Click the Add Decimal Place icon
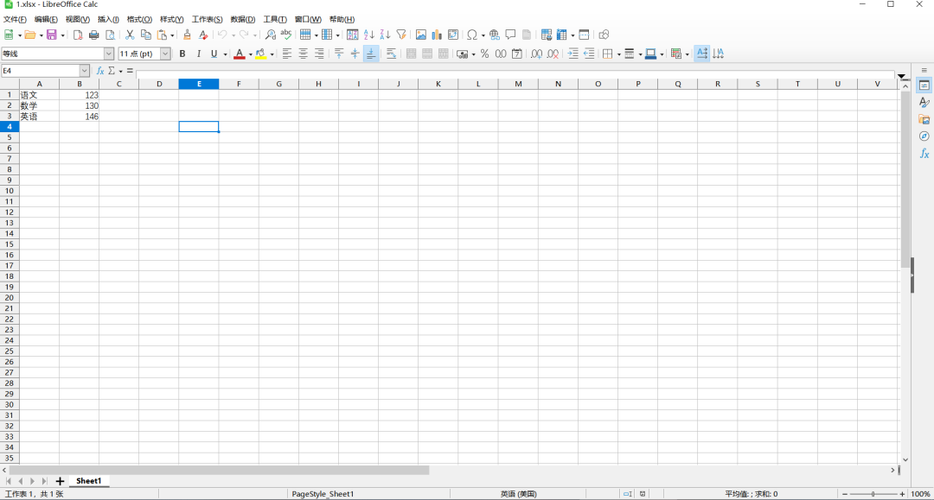 536,54
